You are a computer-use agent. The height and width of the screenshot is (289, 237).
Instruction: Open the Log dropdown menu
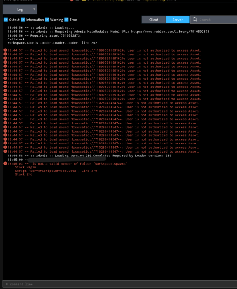[x=20, y=9]
